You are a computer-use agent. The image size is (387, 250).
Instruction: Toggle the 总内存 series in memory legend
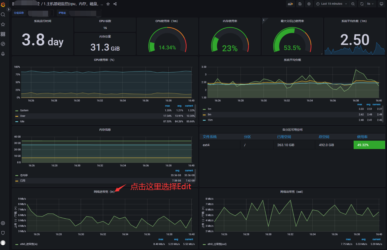tap(24, 175)
